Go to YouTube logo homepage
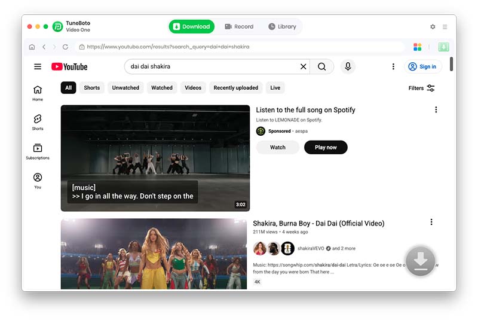 click(x=69, y=66)
